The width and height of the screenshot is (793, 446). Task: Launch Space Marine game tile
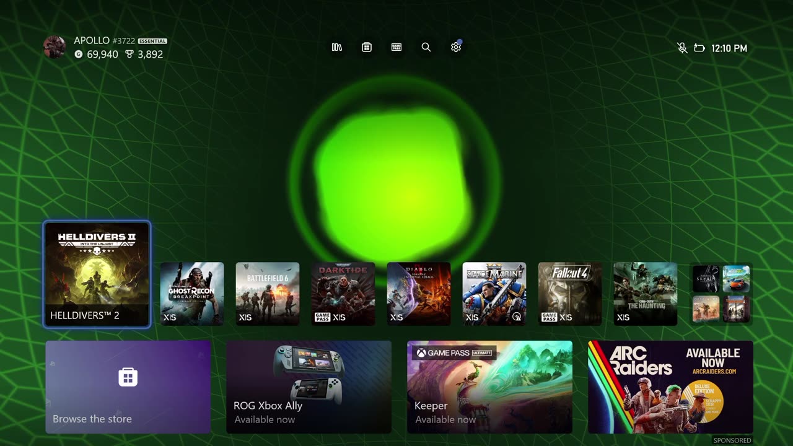[x=494, y=294]
